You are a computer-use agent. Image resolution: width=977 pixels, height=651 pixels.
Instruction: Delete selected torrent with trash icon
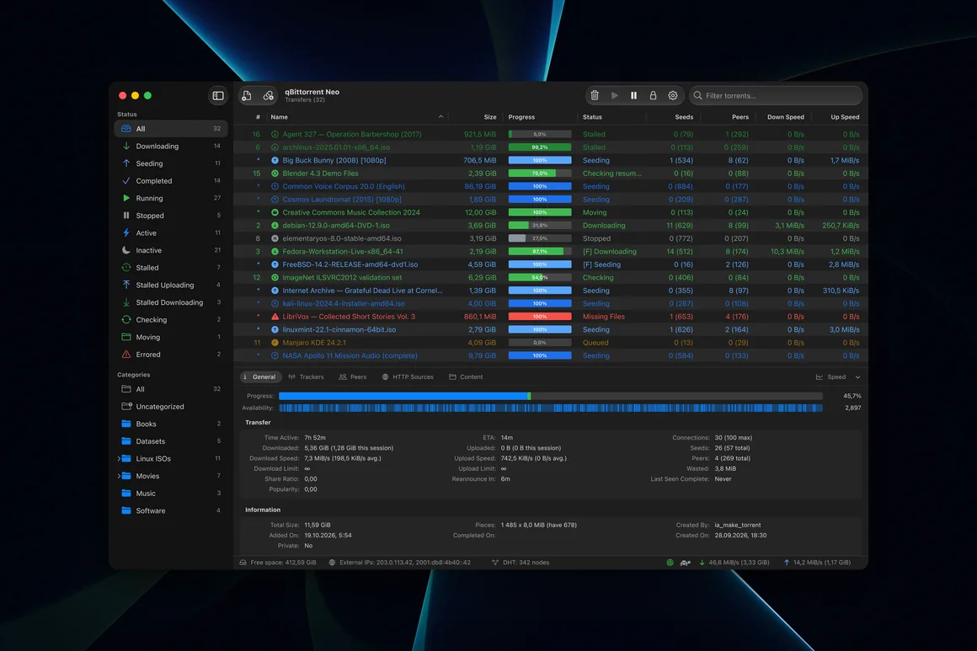(x=595, y=95)
